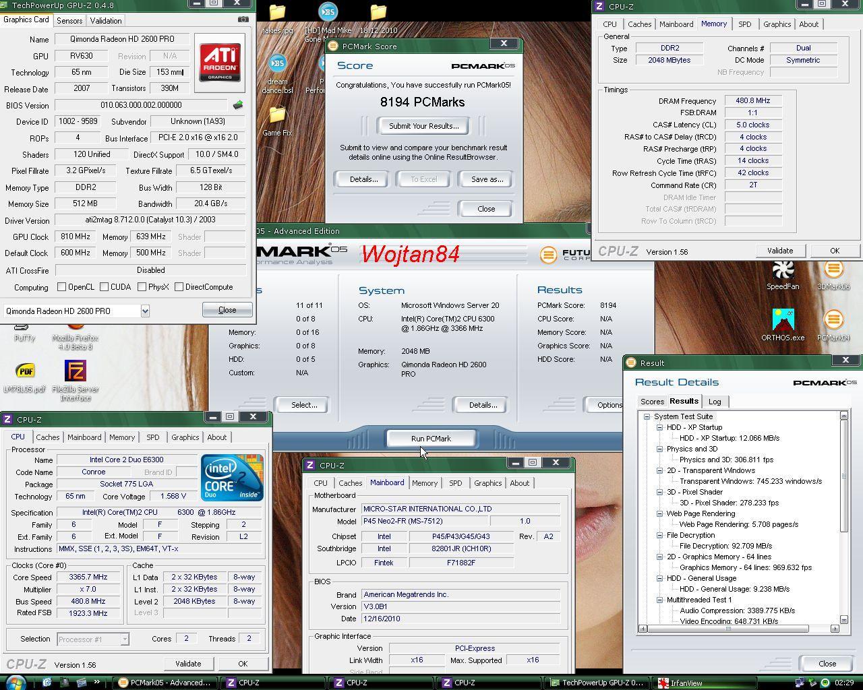Screen dimensions: 863x690
Task: Click Select... button in PCMark05 window
Action: coord(304,405)
